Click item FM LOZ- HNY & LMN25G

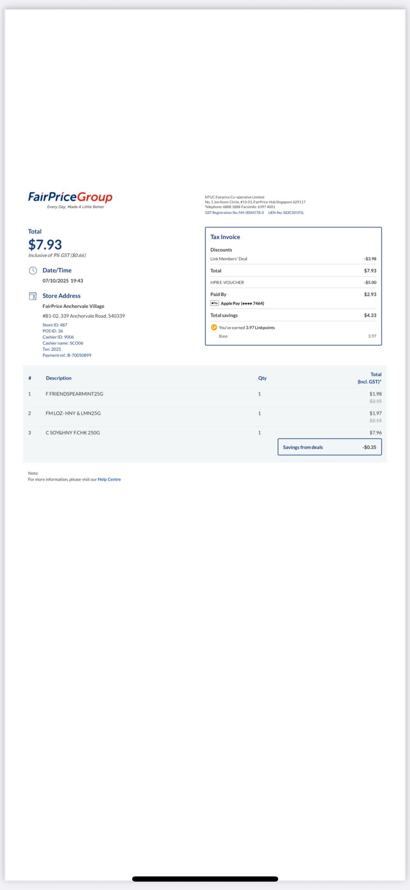click(73, 413)
